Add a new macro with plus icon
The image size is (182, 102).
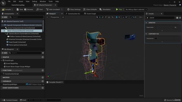tap(43, 77)
